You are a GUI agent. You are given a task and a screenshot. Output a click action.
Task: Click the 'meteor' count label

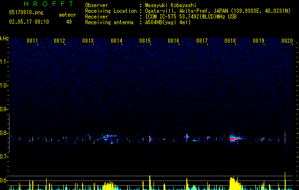(x=68, y=15)
